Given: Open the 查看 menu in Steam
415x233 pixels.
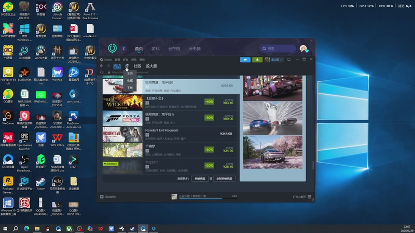Looking at the screenshot, I should (x=117, y=60).
